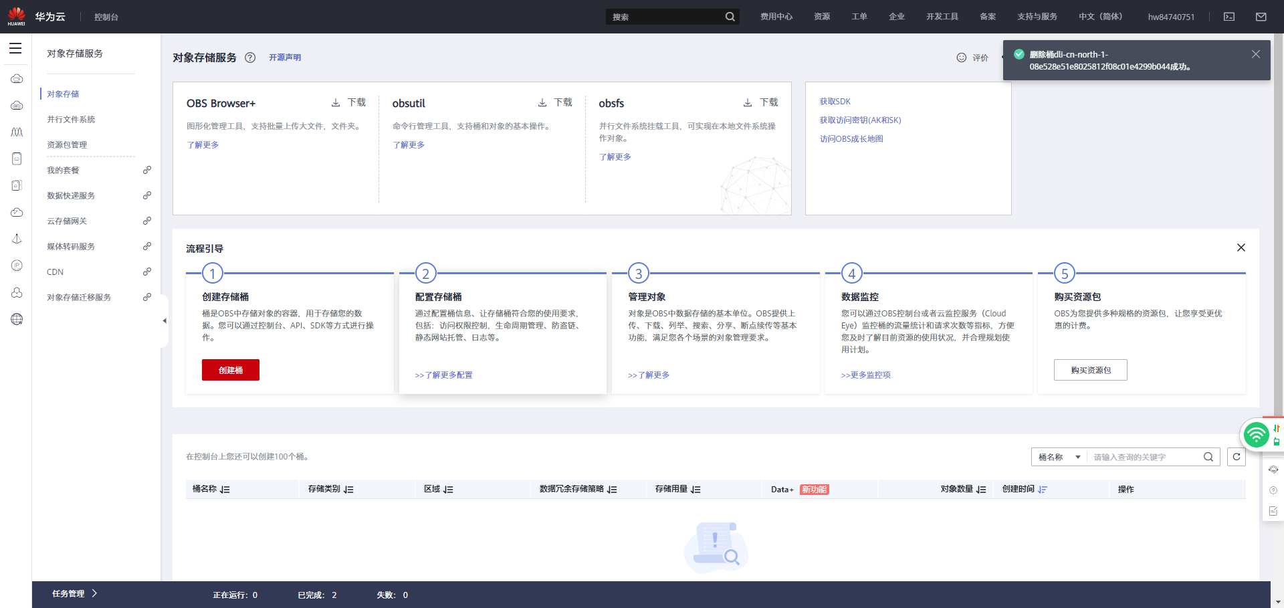The width and height of the screenshot is (1284, 608).
Task: Select 对象存储 in the sidebar
Action: click(63, 94)
